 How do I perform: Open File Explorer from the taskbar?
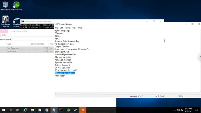(32, 110)
